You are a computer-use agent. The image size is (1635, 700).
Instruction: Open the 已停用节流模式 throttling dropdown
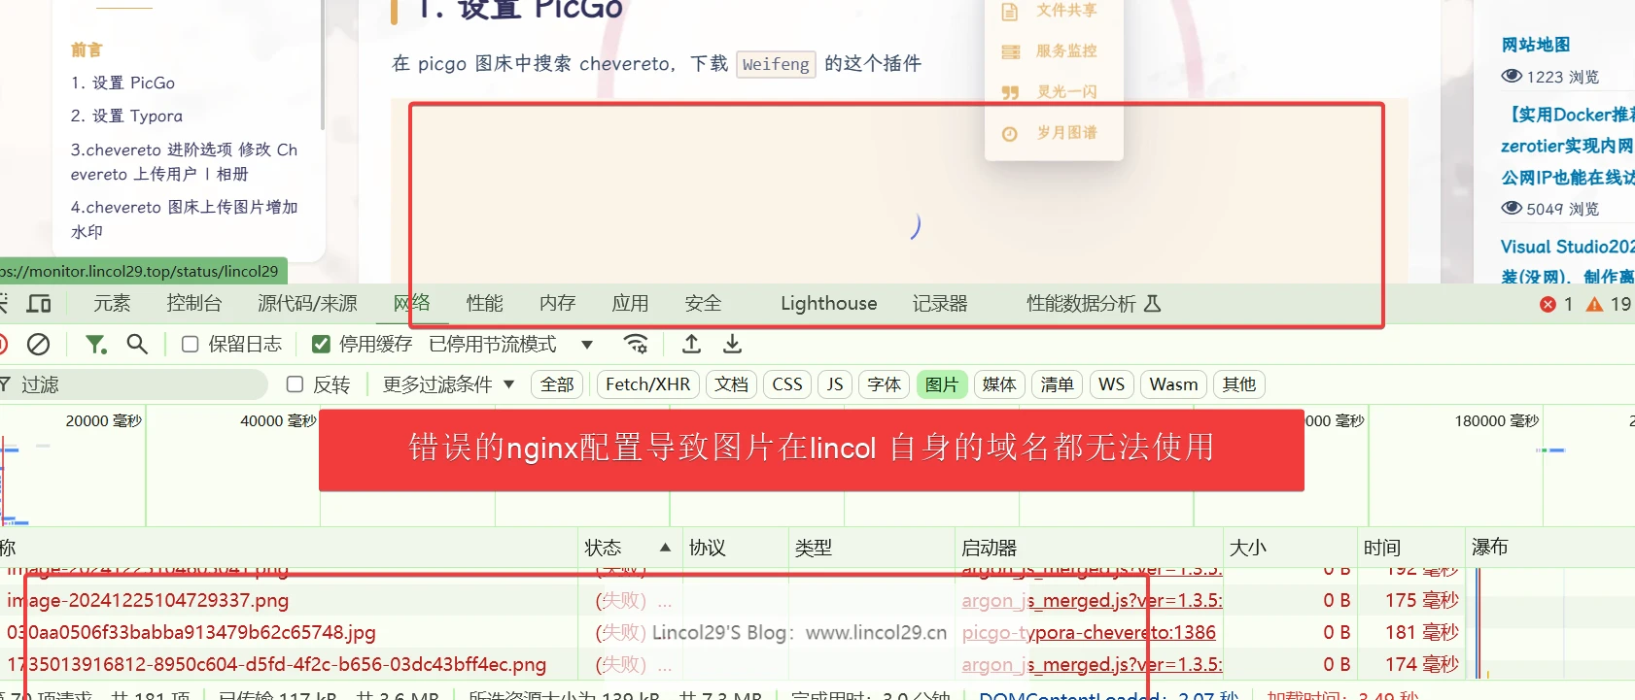tap(510, 344)
